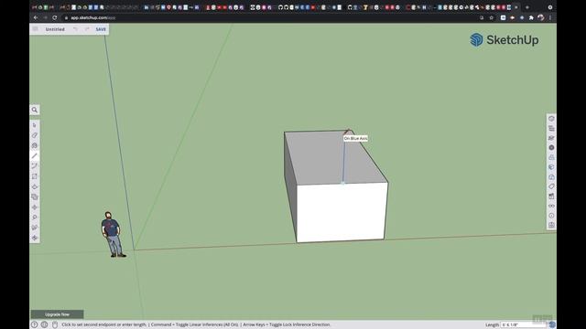The width and height of the screenshot is (586, 329).
Task: Reload the browser page
Action: tap(55, 17)
